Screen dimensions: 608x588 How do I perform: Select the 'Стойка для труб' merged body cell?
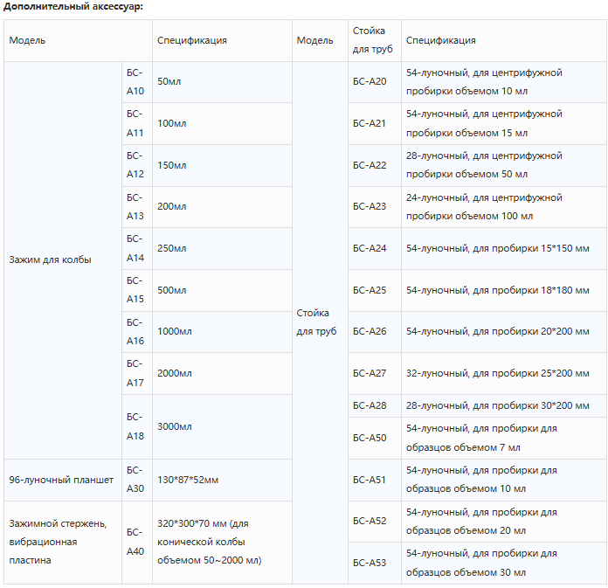pyautogui.click(x=320, y=322)
